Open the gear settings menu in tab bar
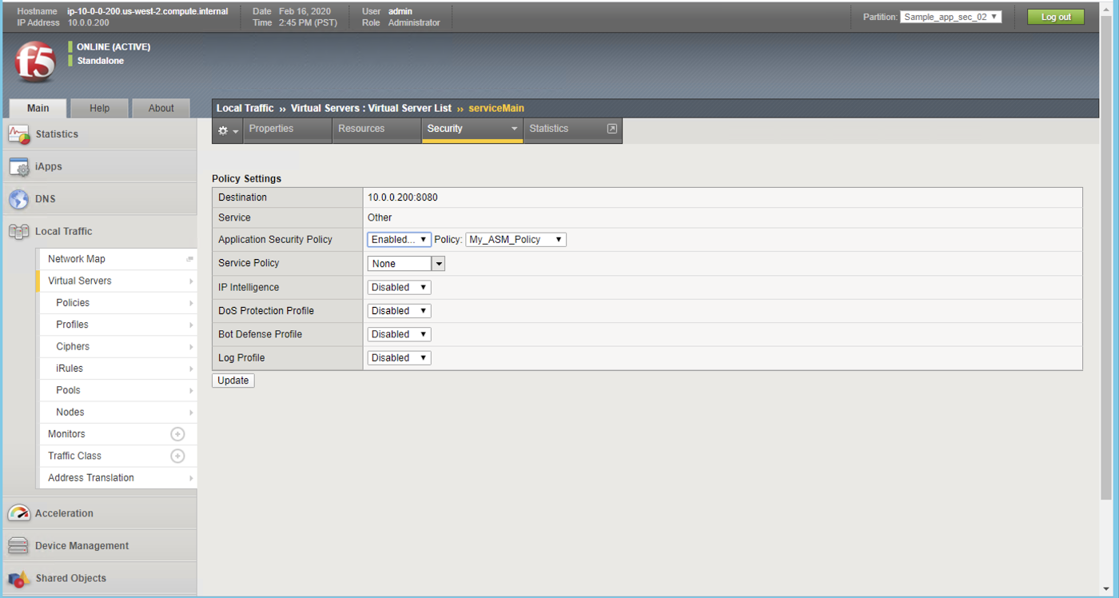This screenshot has width=1119, height=598. (227, 130)
